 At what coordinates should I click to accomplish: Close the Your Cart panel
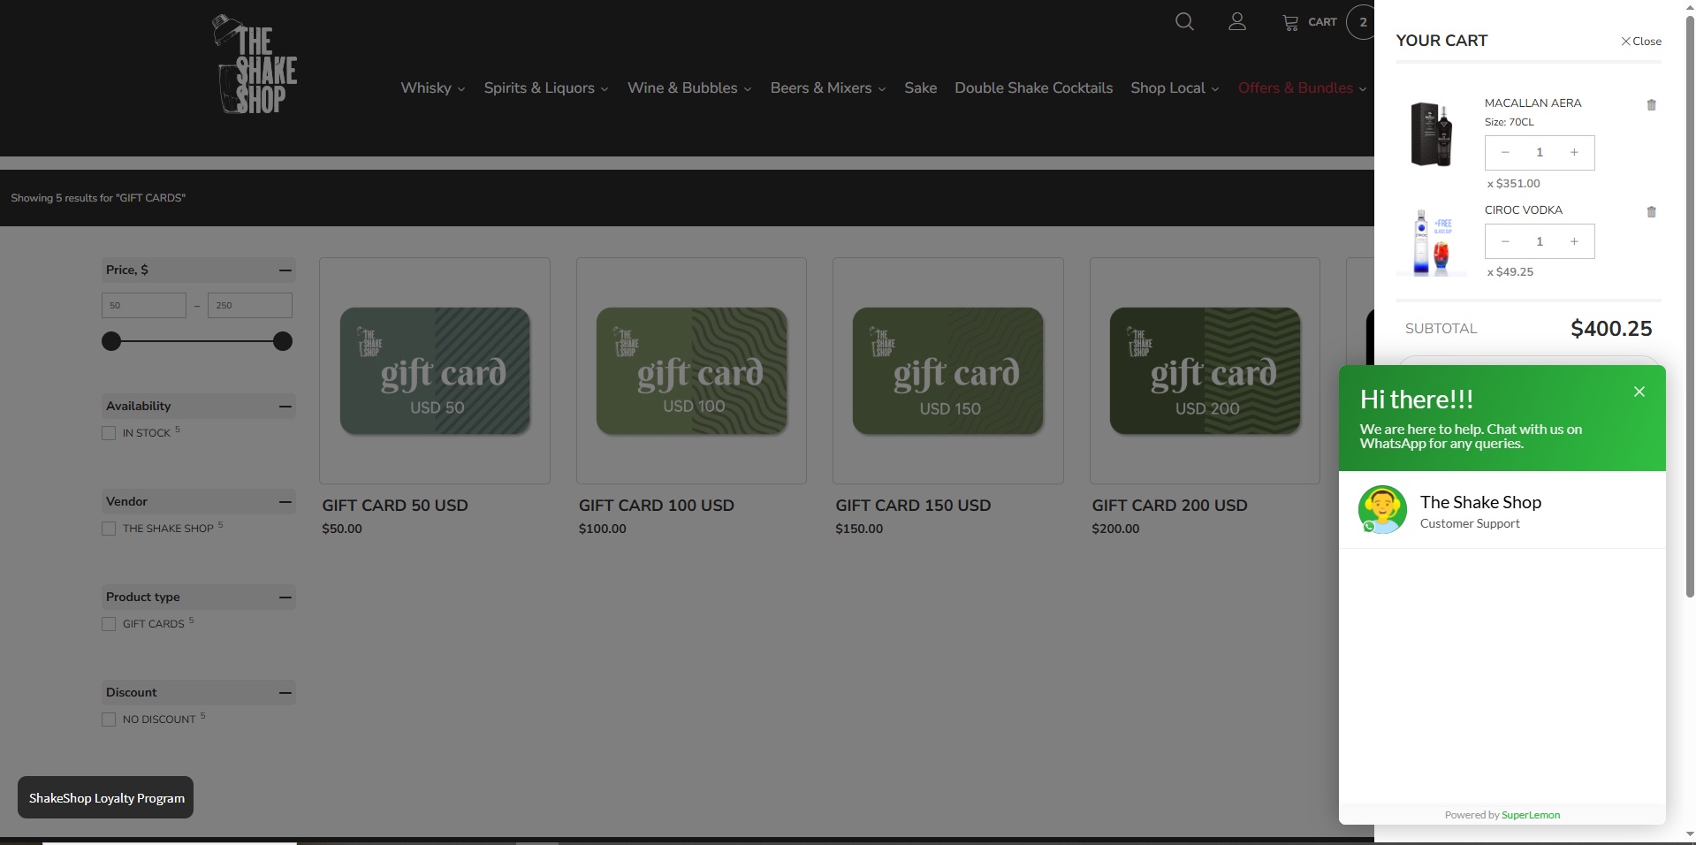(x=1640, y=41)
